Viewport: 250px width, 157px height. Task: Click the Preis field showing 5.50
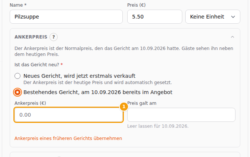coord(155,17)
